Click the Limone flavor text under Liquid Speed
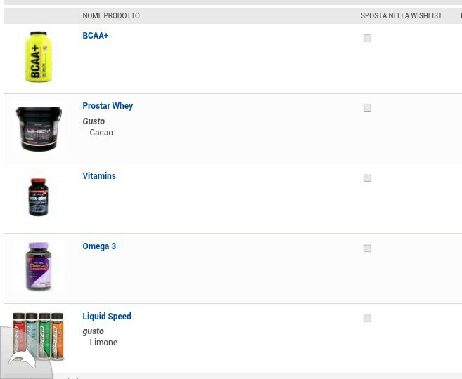The image size is (462, 379). 103,343
